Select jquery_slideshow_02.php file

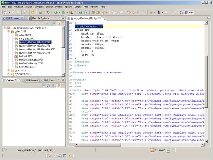[x=35, y=46]
